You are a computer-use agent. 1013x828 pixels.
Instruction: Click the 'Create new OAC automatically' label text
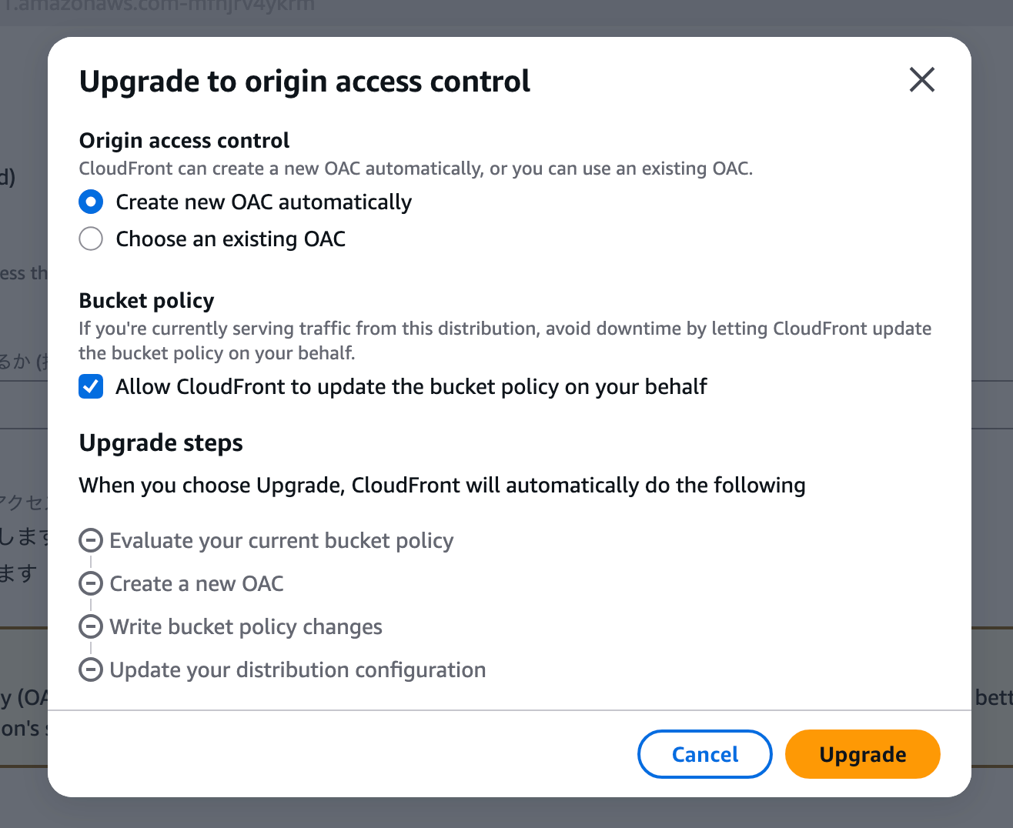(x=263, y=202)
